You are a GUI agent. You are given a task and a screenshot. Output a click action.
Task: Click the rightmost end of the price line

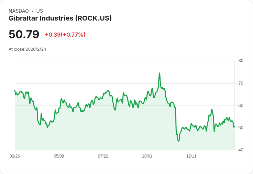coord(234,127)
